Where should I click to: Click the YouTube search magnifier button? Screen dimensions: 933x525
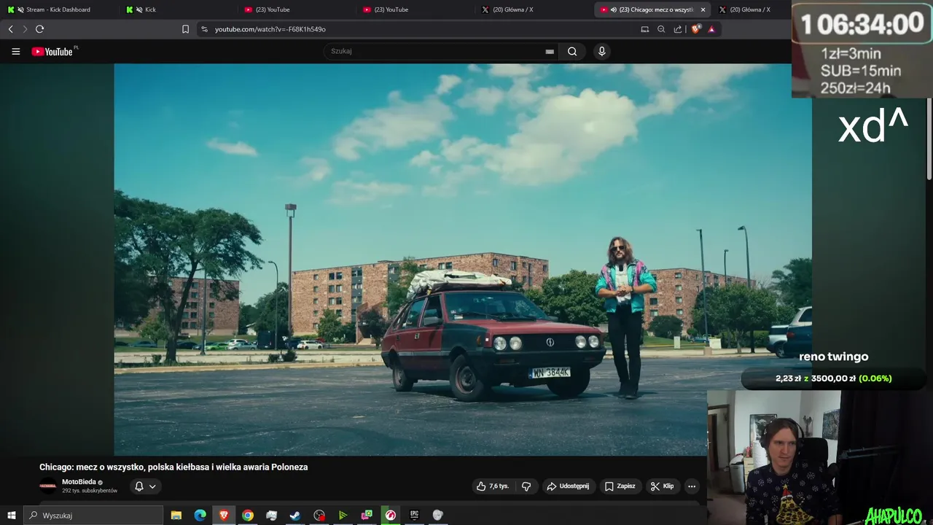coord(572,51)
